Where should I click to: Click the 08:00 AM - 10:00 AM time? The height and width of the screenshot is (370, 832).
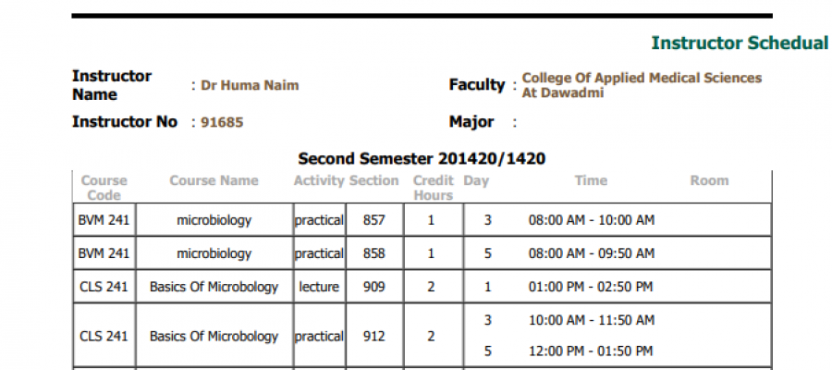(591, 220)
